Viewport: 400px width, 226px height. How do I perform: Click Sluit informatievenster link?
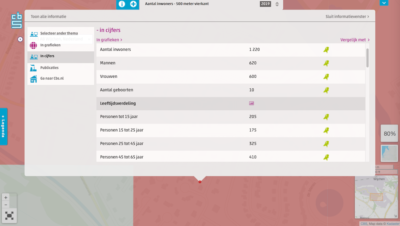point(347,17)
